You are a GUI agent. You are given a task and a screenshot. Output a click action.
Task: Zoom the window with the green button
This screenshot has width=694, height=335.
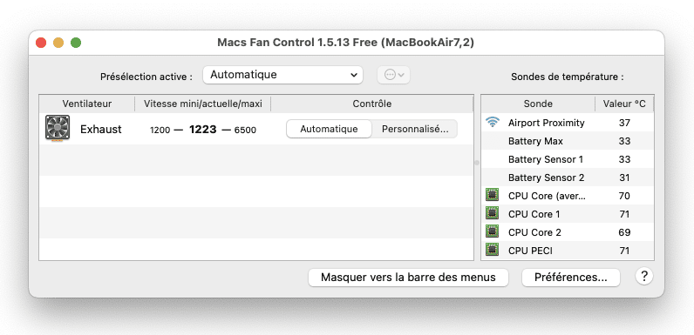[76, 43]
